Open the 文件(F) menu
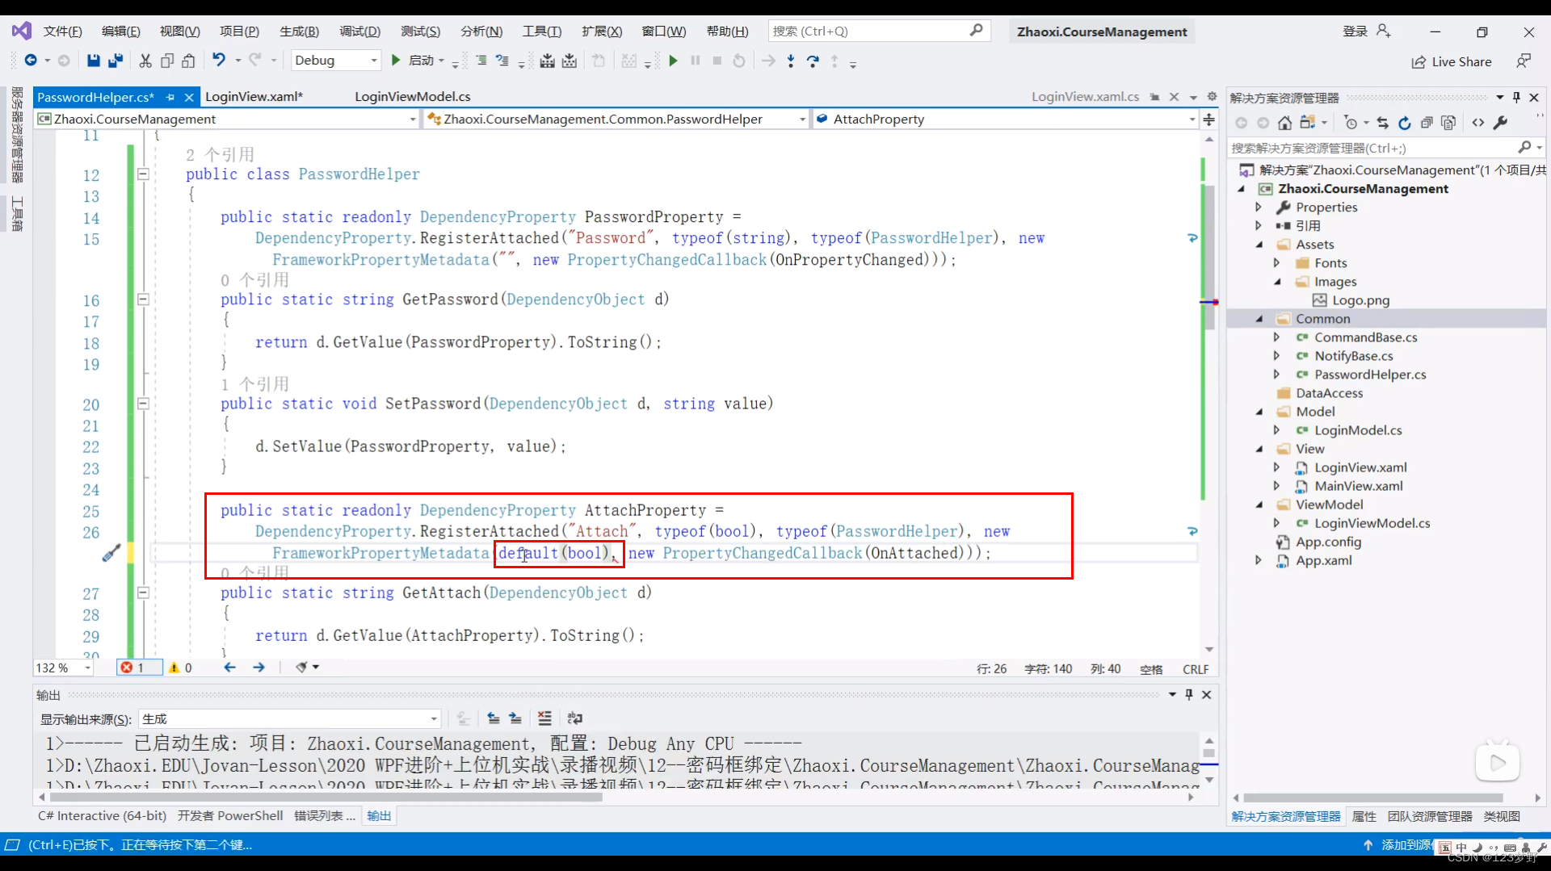Viewport: 1551px width, 871px height. point(63,31)
